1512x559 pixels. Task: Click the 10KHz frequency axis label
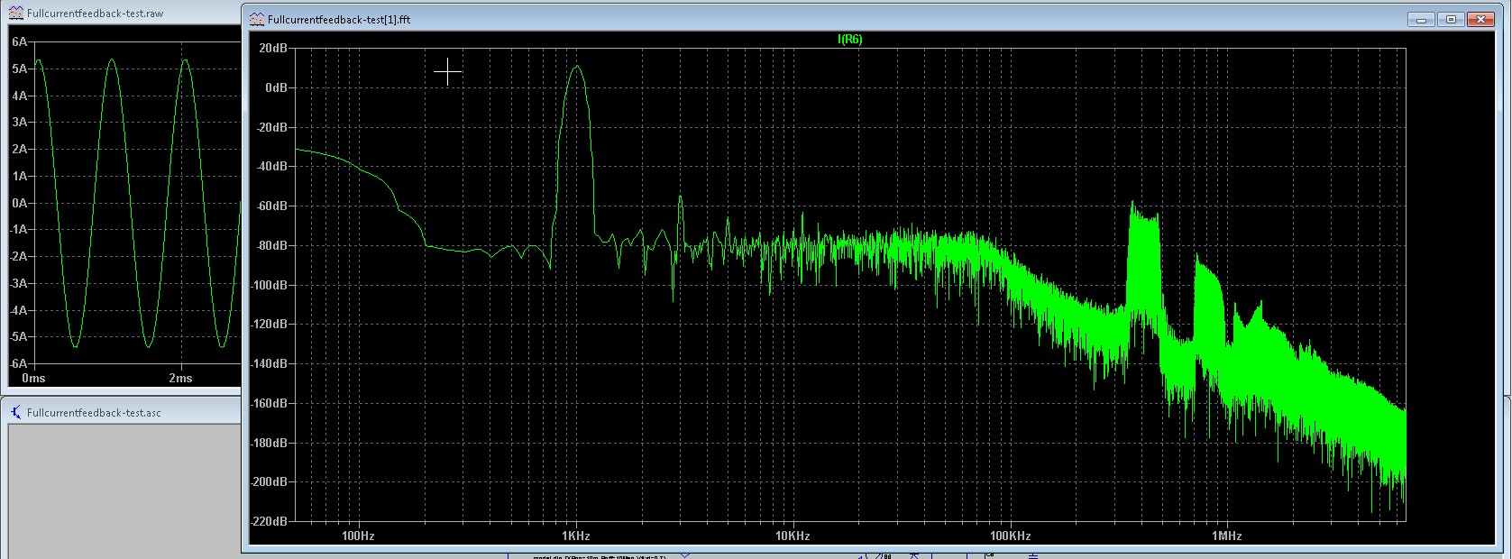(x=792, y=536)
